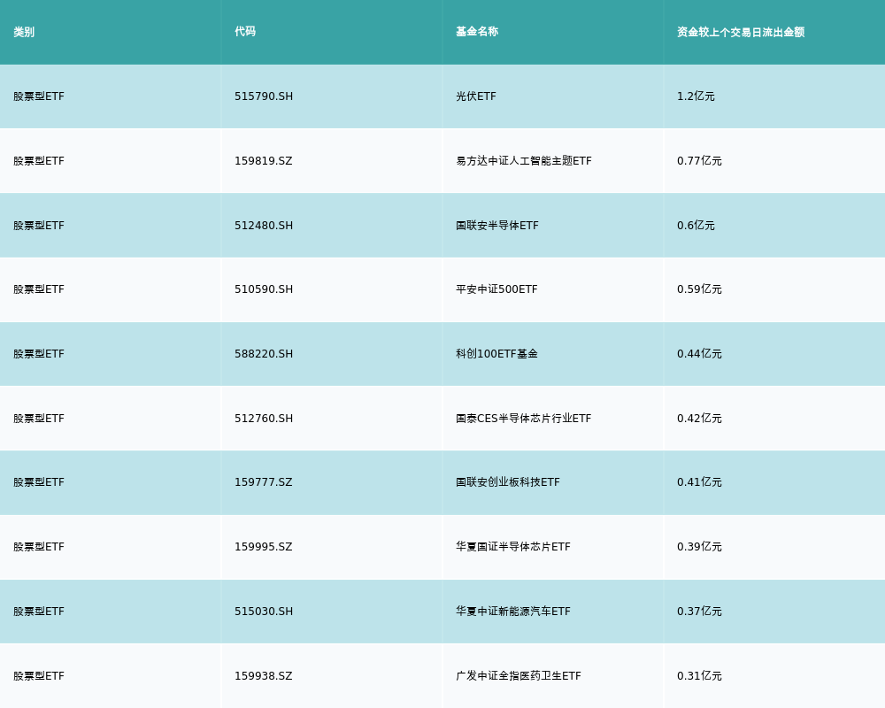This screenshot has width=885, height=708.
Task: Click fund name 科创100ETF基金
Action: coord(496,354)
